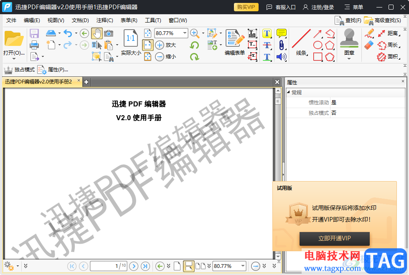Image resolution: width=409 pixels, height=275 pixels.
Task: Select the strikethrough text tool
Action: (267, 45)
